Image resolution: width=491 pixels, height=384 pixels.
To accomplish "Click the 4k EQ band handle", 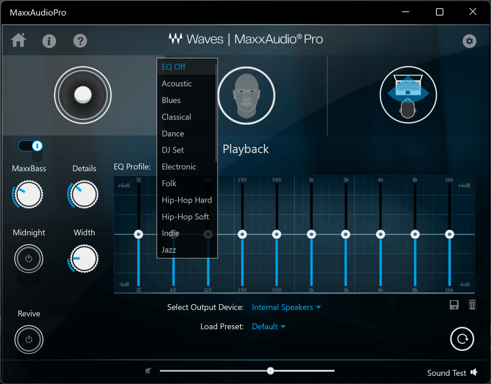I will [381, 234].
